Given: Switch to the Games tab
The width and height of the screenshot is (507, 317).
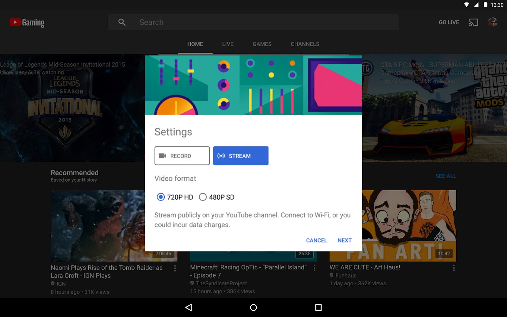Looking at the screenshot, I should 262,44.
